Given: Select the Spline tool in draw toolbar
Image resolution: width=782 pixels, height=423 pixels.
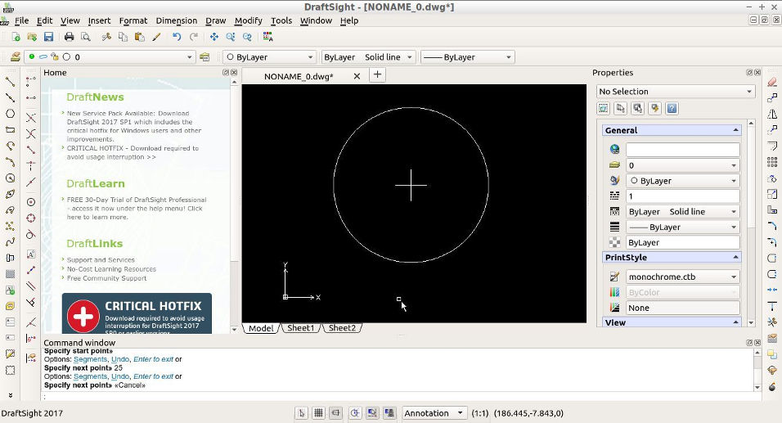Looking at the screenshot, I should pos(10,242).
